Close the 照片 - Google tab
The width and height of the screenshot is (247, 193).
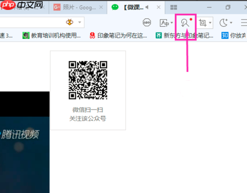(x=101, y=7)
